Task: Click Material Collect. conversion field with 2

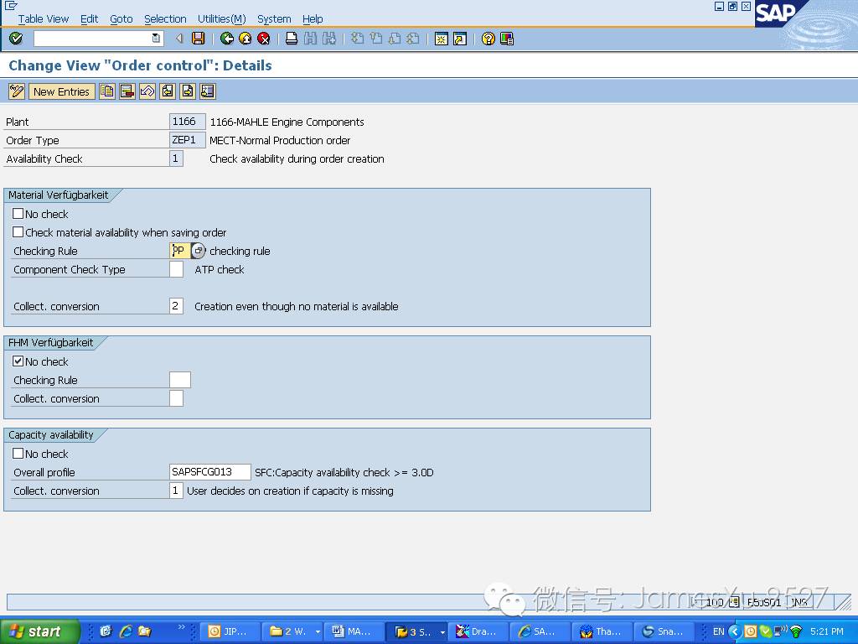Action: pos(176,306)
